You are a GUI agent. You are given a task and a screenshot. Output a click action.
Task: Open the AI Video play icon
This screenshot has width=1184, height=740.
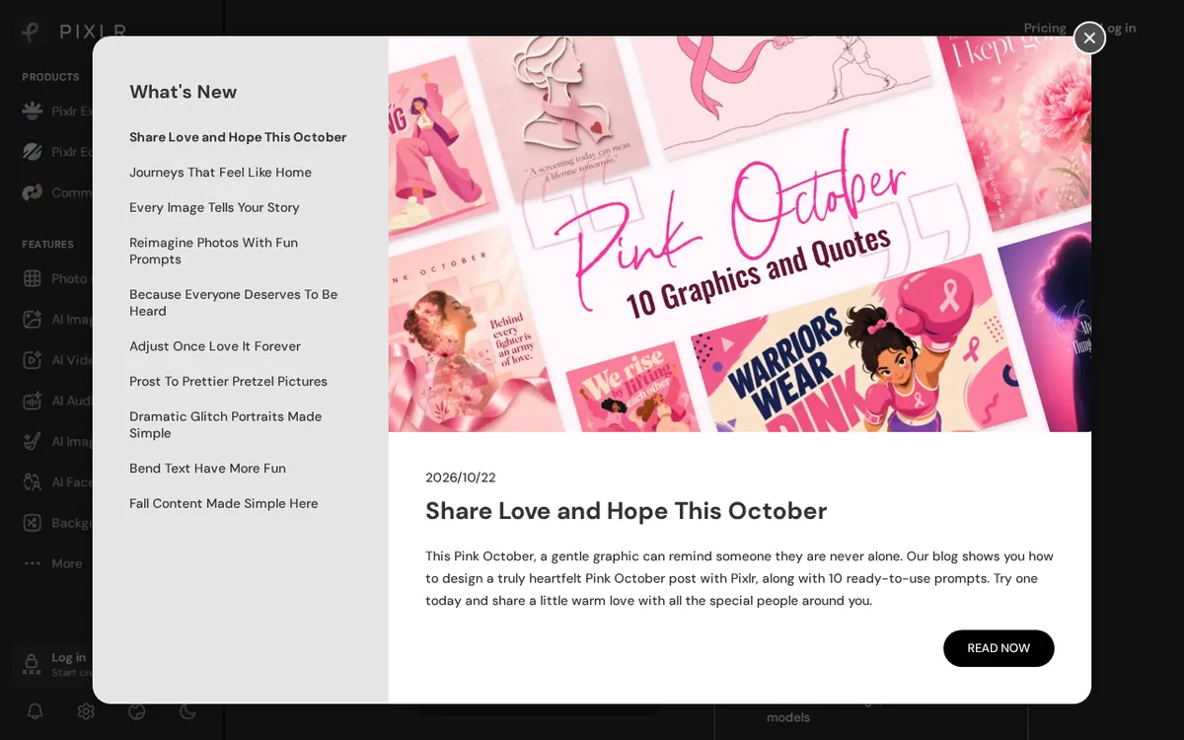(33, 360)
